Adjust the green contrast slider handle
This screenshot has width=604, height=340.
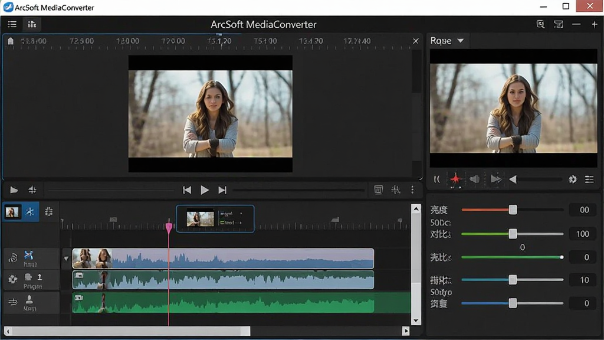tap(513, 234)
